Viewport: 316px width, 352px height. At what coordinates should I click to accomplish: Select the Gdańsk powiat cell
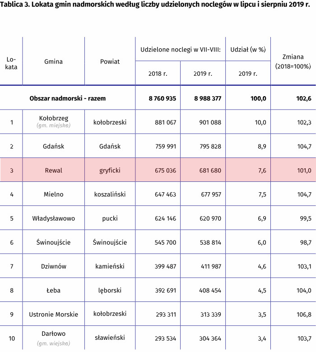click(x=110, y=146)
